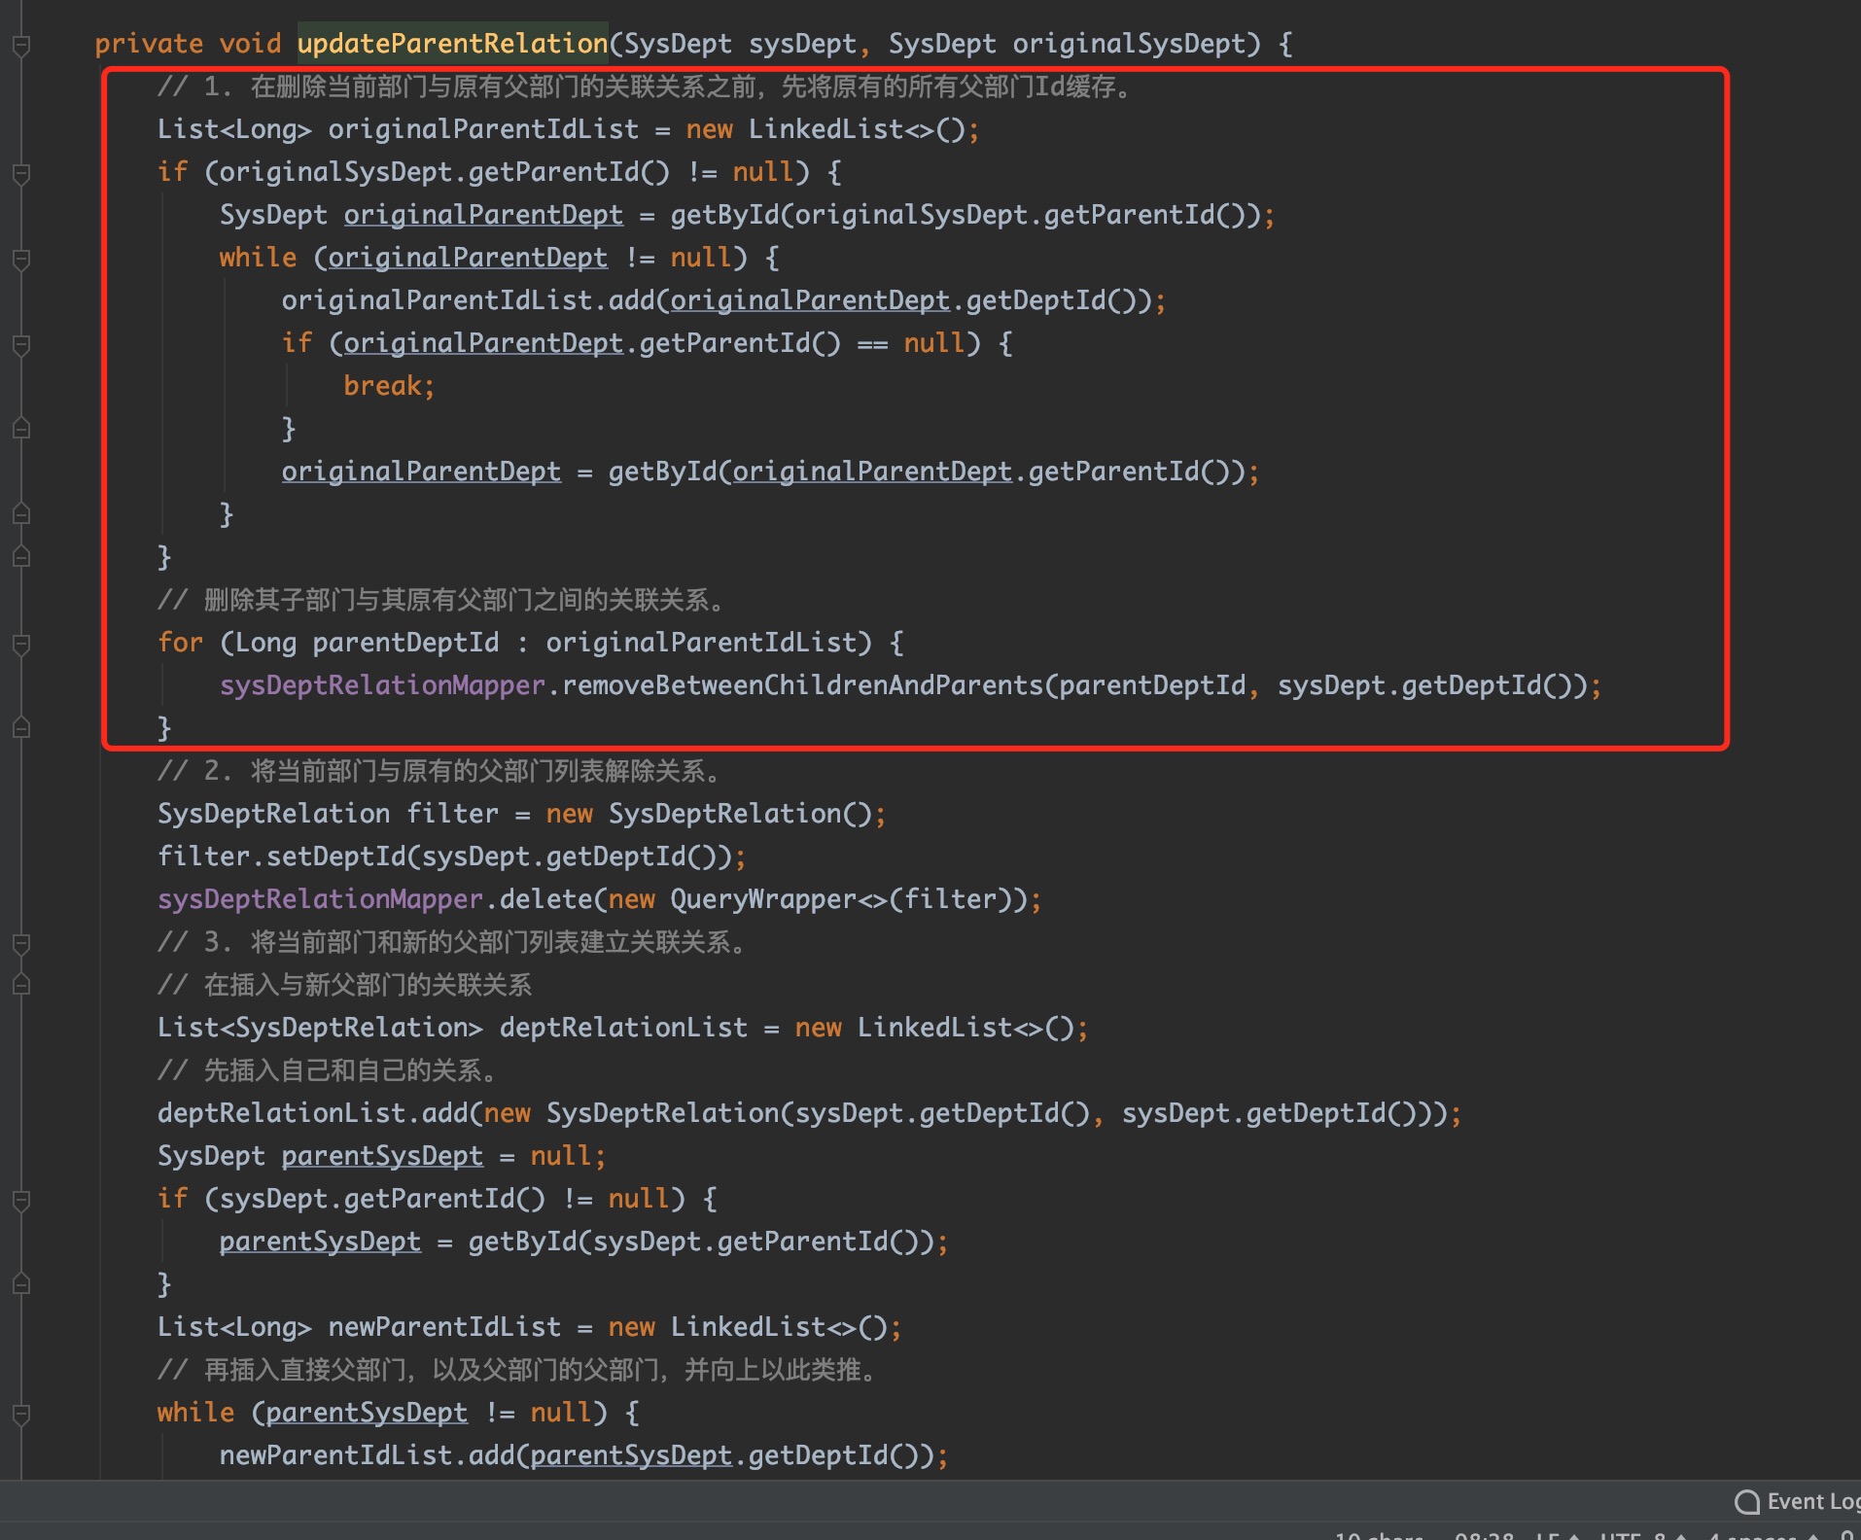The image size is (1861, 1540).
Task: Click 'newParentIdList.add' call
Action: 583,1455
